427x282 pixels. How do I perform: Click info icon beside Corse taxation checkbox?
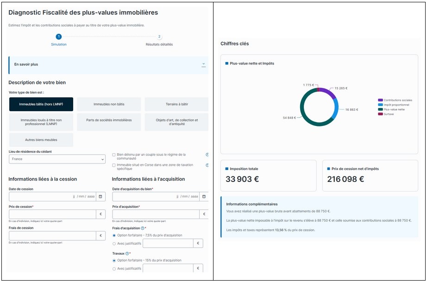pos(207,165)
